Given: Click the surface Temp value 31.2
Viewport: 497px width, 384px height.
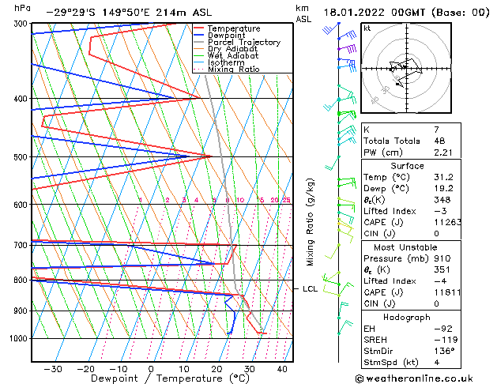Looking at the screenshot, I should click(443, 177).
